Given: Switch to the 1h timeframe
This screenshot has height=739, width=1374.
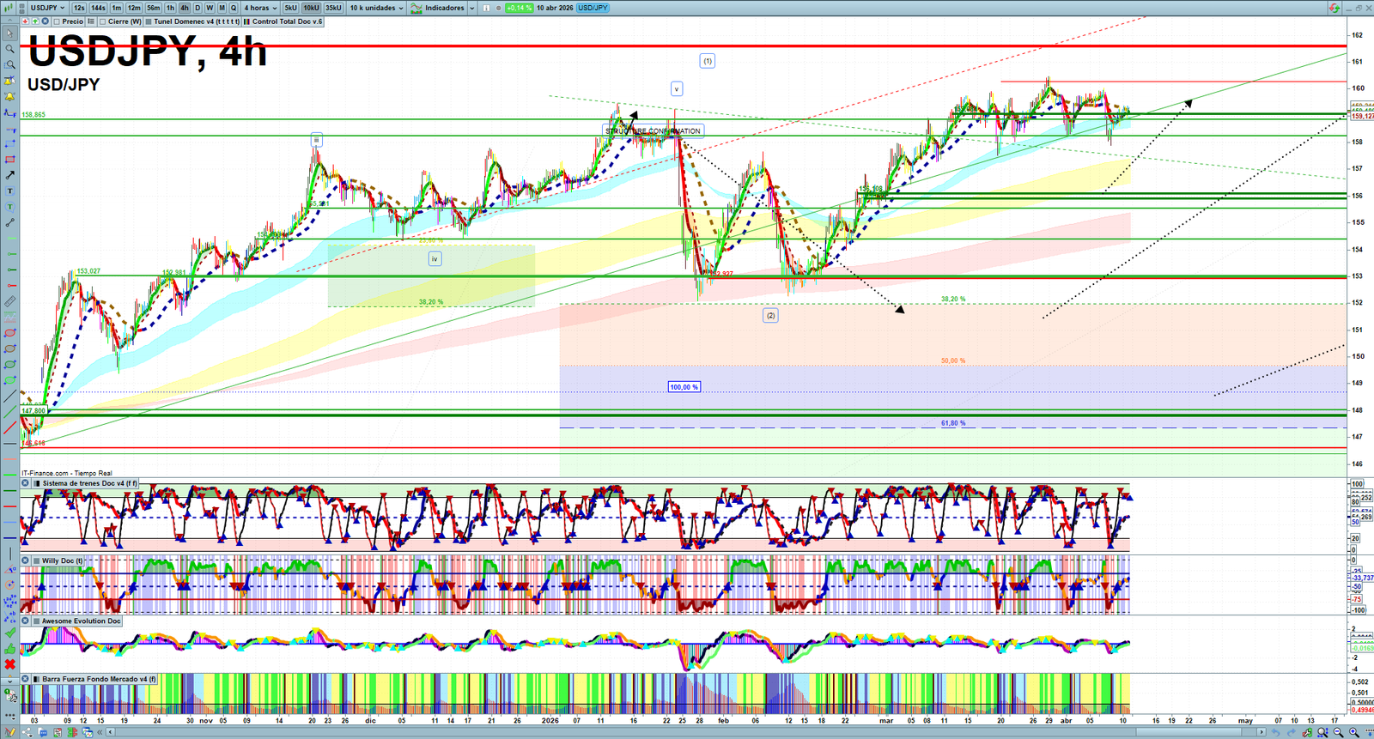Looking at the screenshot, I should coord(170,8).
